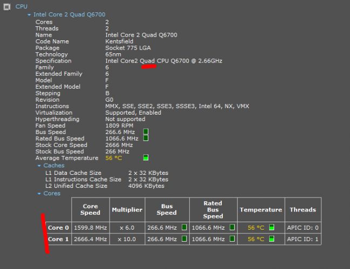Click the Cores section heading label
Image resolution: width=350 pixels, height=269 pixels.
pos(52,194)
